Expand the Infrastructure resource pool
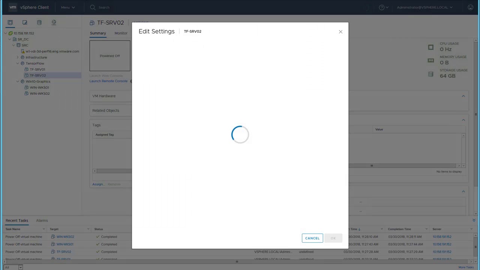Screen dimensions: 480x270 [18, 57]
